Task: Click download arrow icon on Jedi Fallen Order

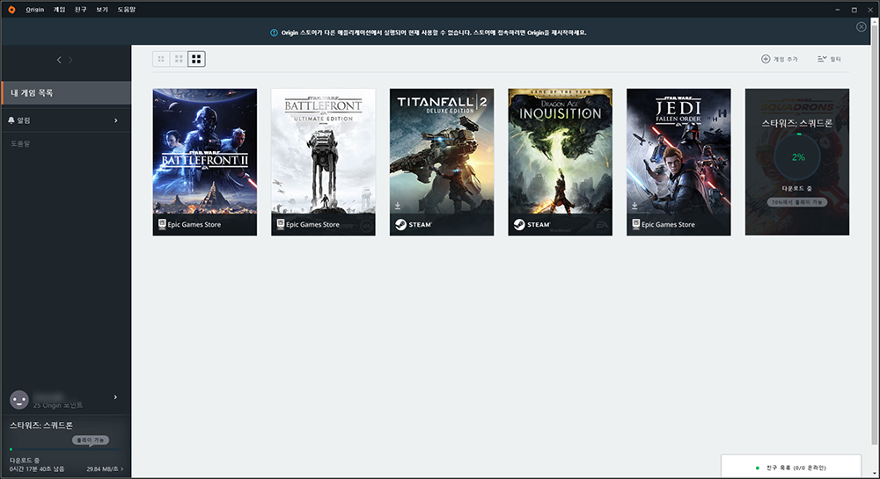Action: point(634,207)
